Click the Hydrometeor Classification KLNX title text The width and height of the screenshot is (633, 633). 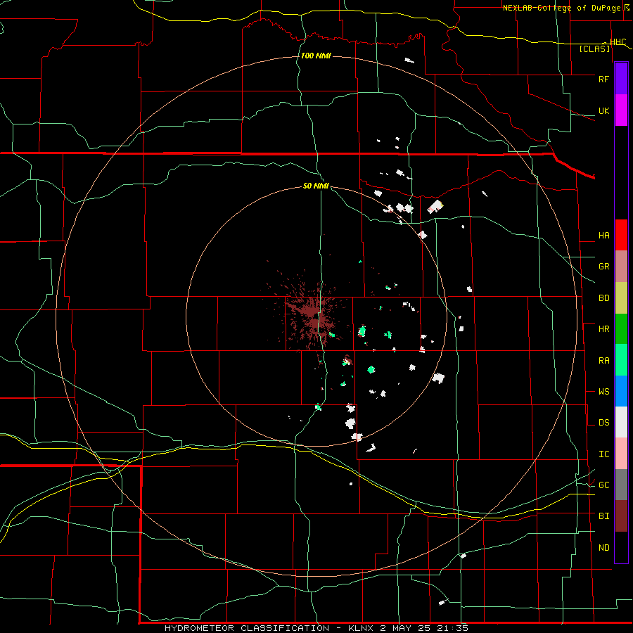click(x=316, y=628)
